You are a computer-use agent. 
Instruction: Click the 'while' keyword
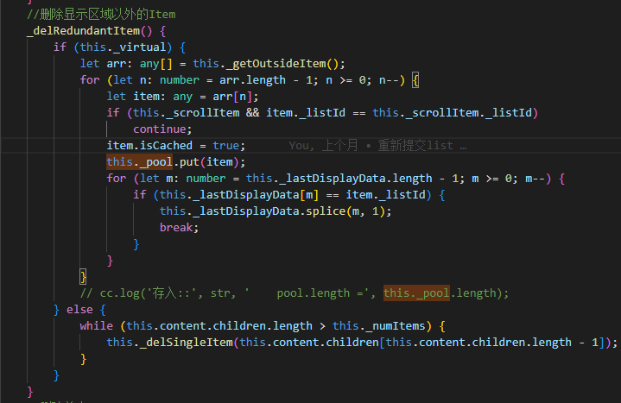[96, 326]
